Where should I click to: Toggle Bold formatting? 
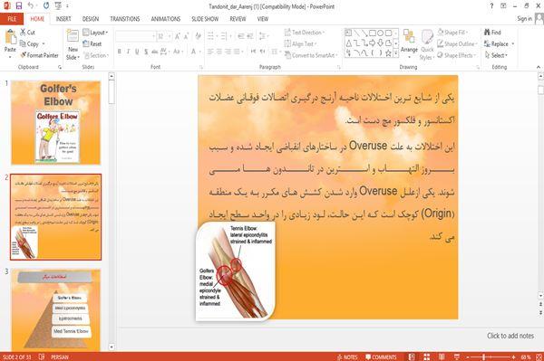tap(119, 52)
